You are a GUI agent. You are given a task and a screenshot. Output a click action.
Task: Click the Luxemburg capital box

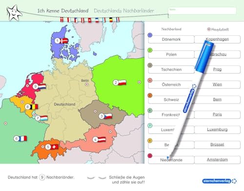tap(217, 130)
